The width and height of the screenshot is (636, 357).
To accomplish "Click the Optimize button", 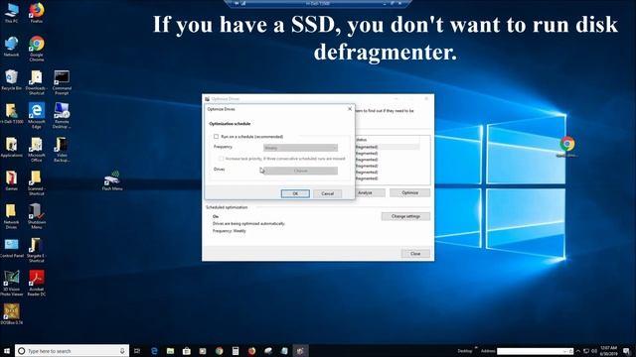I will click(410, 192).
